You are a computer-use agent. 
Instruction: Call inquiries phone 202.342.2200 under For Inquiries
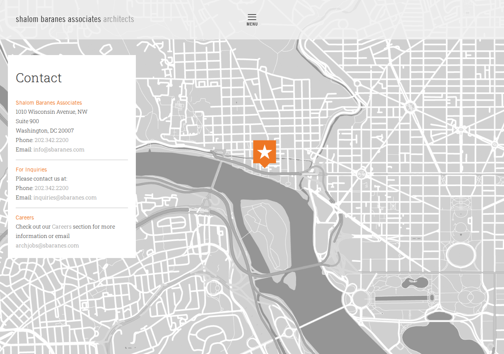pos(52,188)
